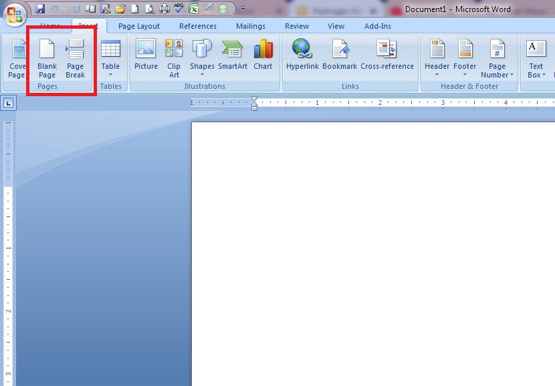Click the Print Preview magnifier icon
The height and width of the screenshot is (386, 555).
pos(150,9)
